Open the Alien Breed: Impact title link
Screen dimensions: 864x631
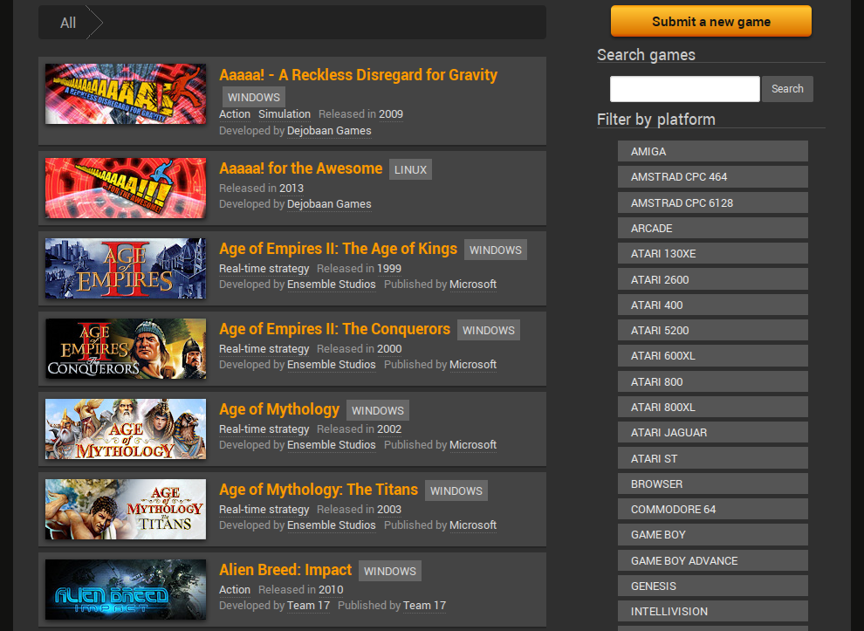[285, 570]
